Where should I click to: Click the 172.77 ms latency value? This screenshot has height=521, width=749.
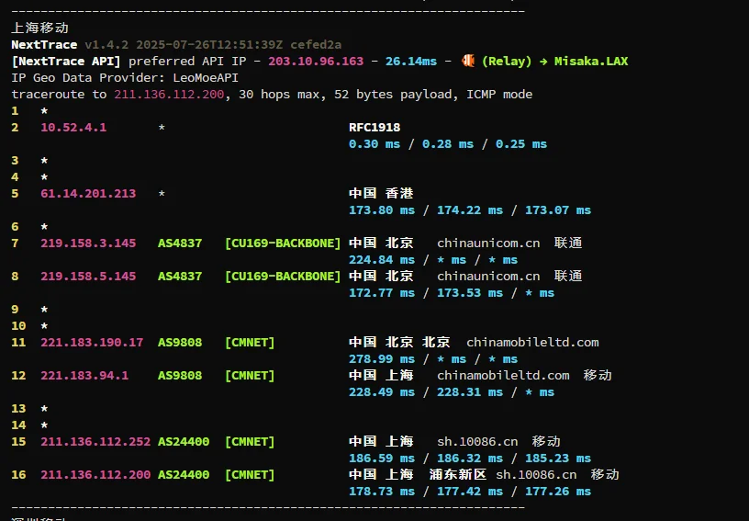[x=382, y=292]
